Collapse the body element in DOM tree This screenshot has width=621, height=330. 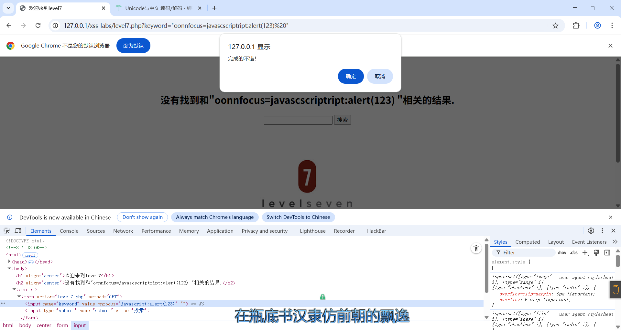pos(9,269)
